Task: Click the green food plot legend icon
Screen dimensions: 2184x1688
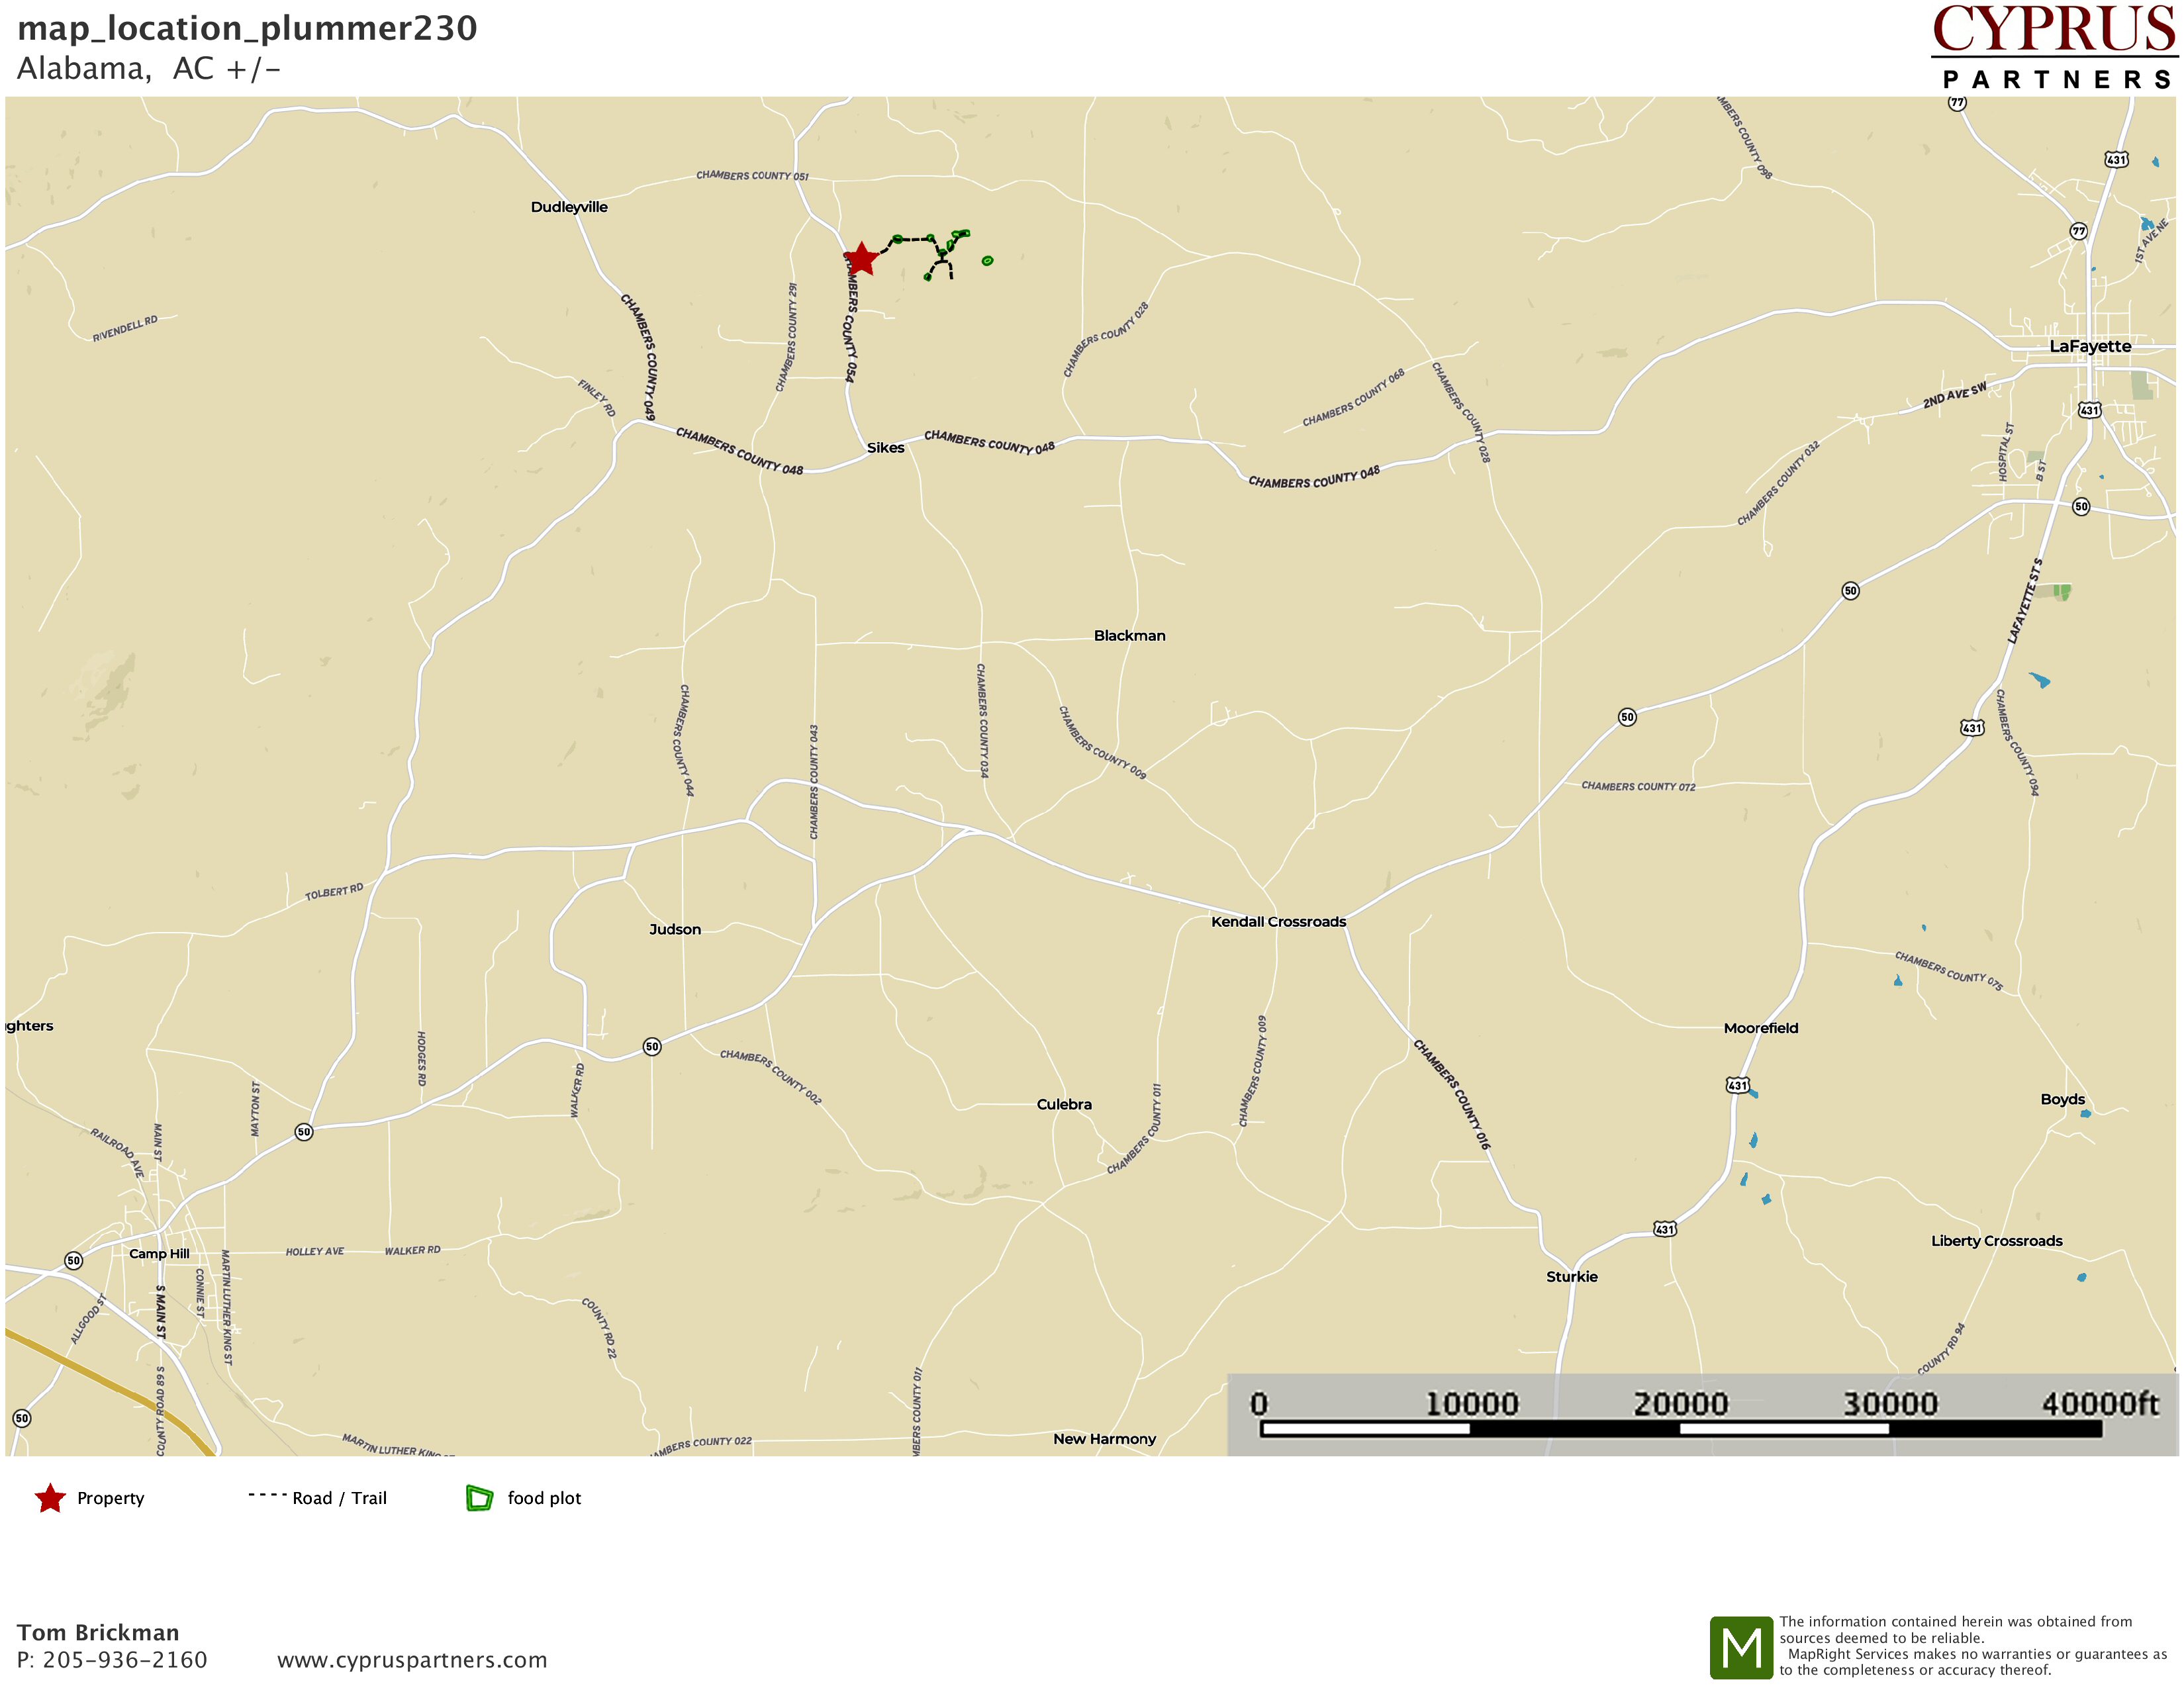Action: pyautogui.click(x=479, y=1498)
